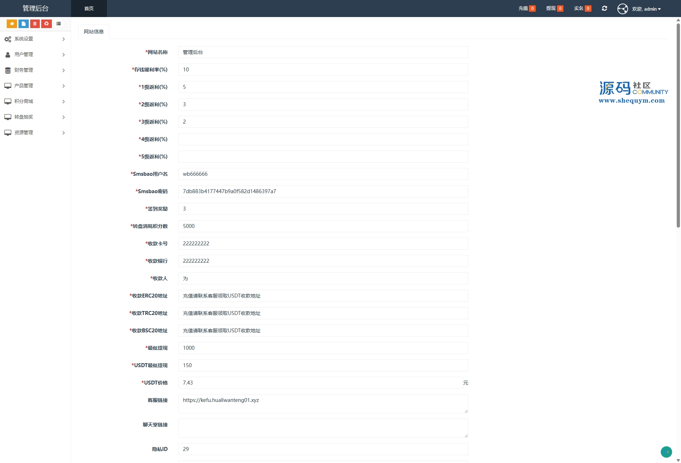681x463 pixels.
Task: Focus the empty 4级返利(%) field
Action: point(323,139)
